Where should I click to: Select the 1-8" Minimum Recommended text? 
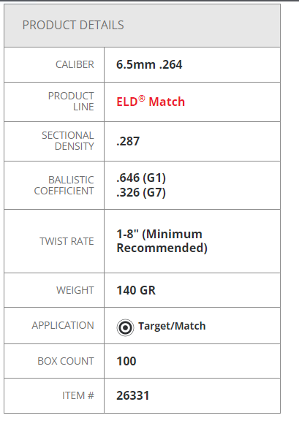pos(162,241)
